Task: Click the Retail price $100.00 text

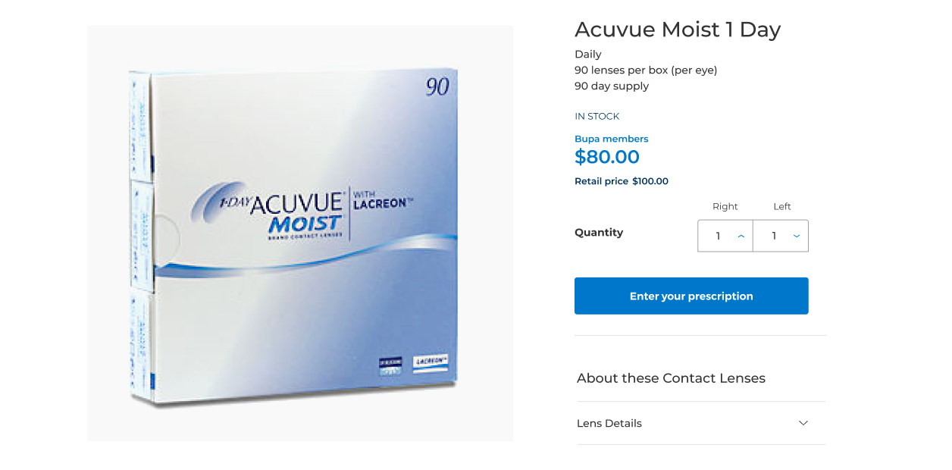Action: tap(622, 181)
